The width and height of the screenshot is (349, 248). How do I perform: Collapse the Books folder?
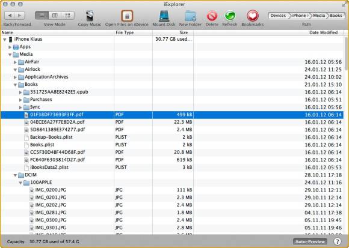click(x=16, y=85)
